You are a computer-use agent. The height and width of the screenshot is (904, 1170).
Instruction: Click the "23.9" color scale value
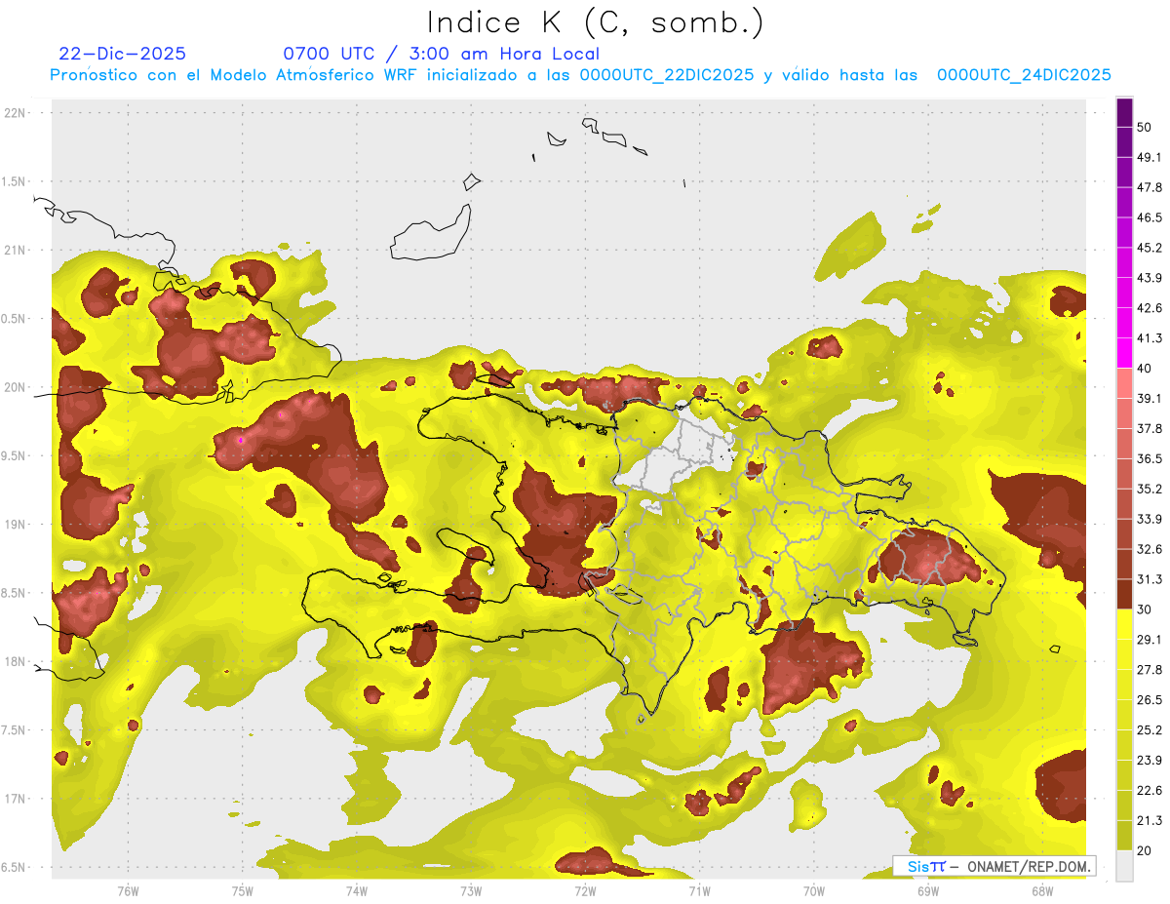(1150, 760)
